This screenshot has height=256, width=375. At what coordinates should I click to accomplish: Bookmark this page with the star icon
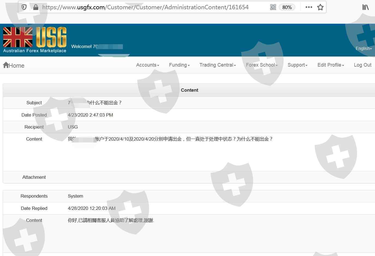click(x=320, y=7)
